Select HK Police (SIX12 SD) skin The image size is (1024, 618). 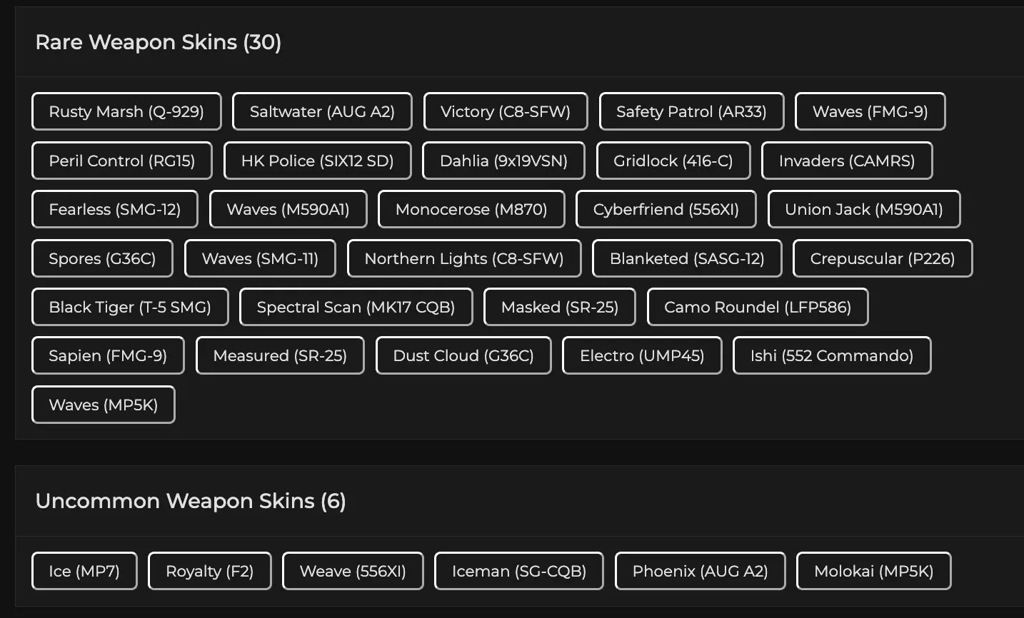point(317,161)
